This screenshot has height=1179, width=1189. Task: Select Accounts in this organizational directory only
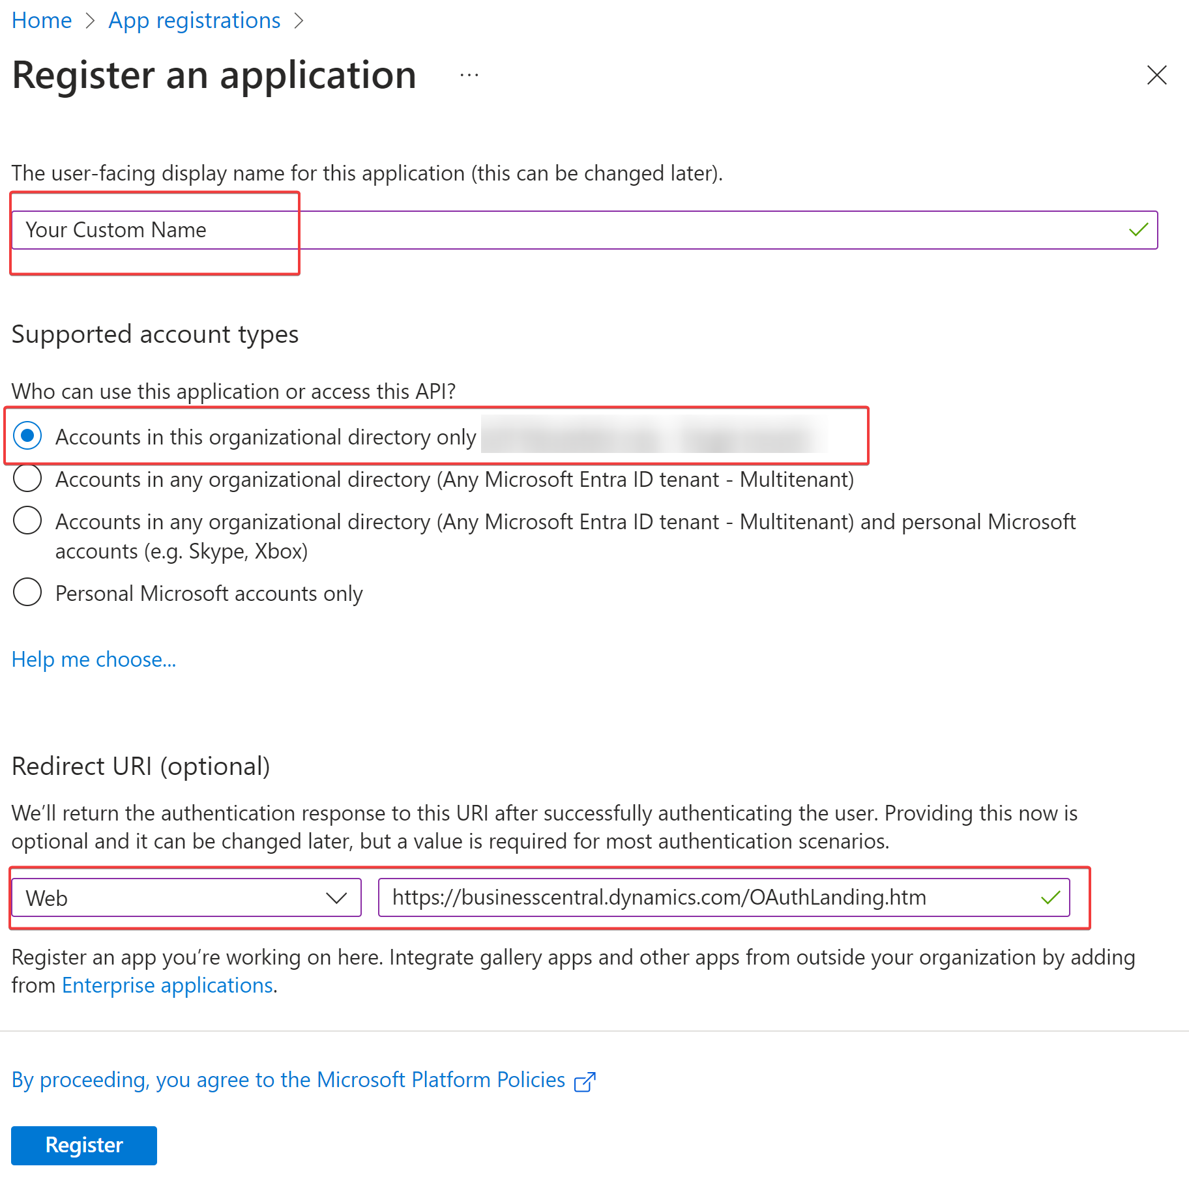(x=27, y=436)
